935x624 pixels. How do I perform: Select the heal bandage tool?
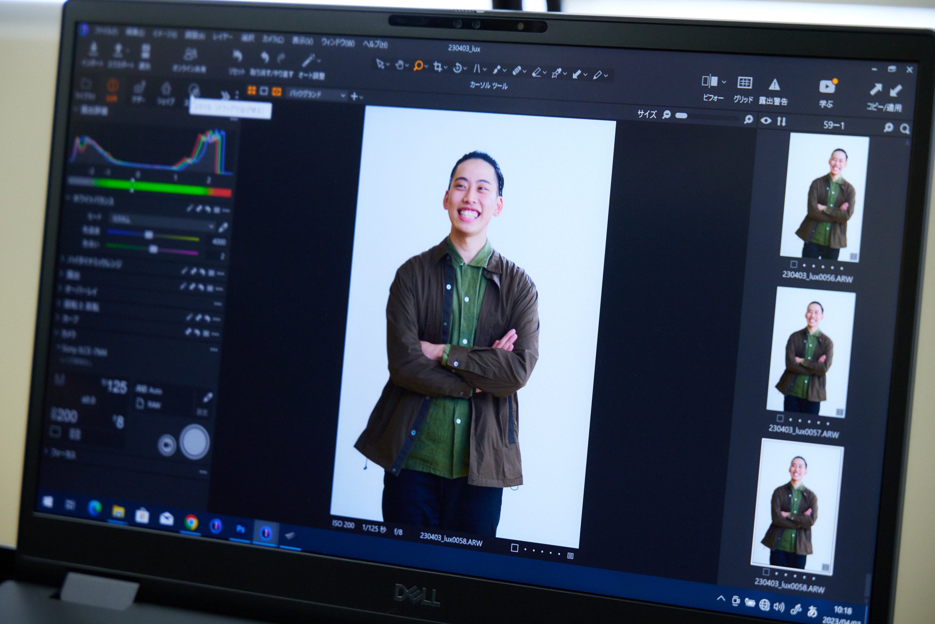(517, 71)
